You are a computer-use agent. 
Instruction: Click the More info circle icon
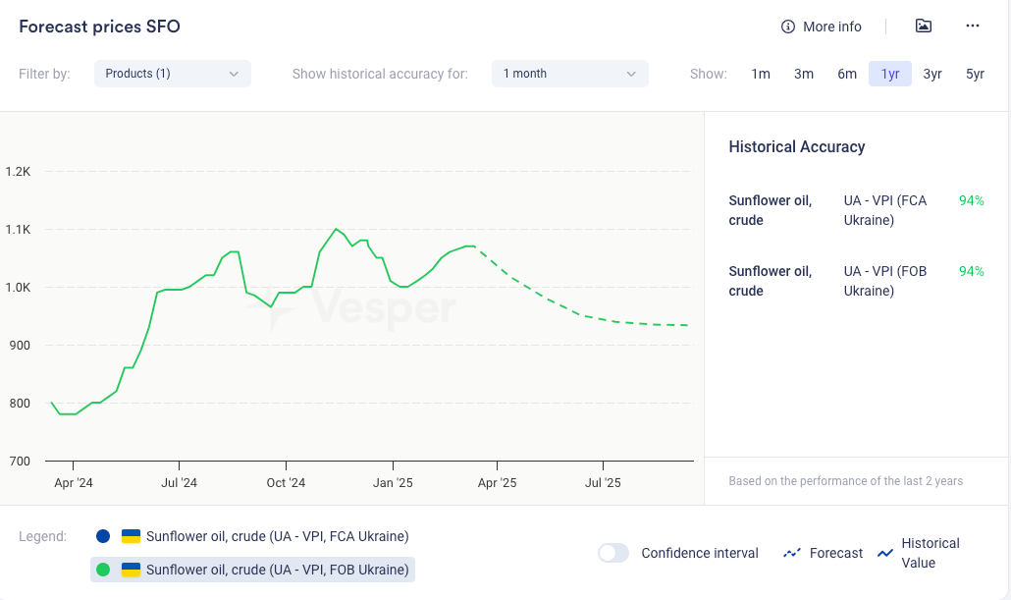click(787, 27)
